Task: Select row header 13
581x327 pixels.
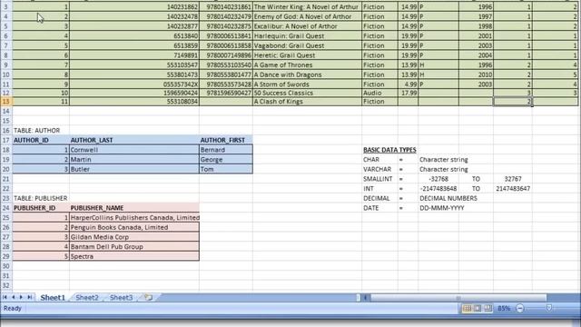Action: tap(6, 102)
